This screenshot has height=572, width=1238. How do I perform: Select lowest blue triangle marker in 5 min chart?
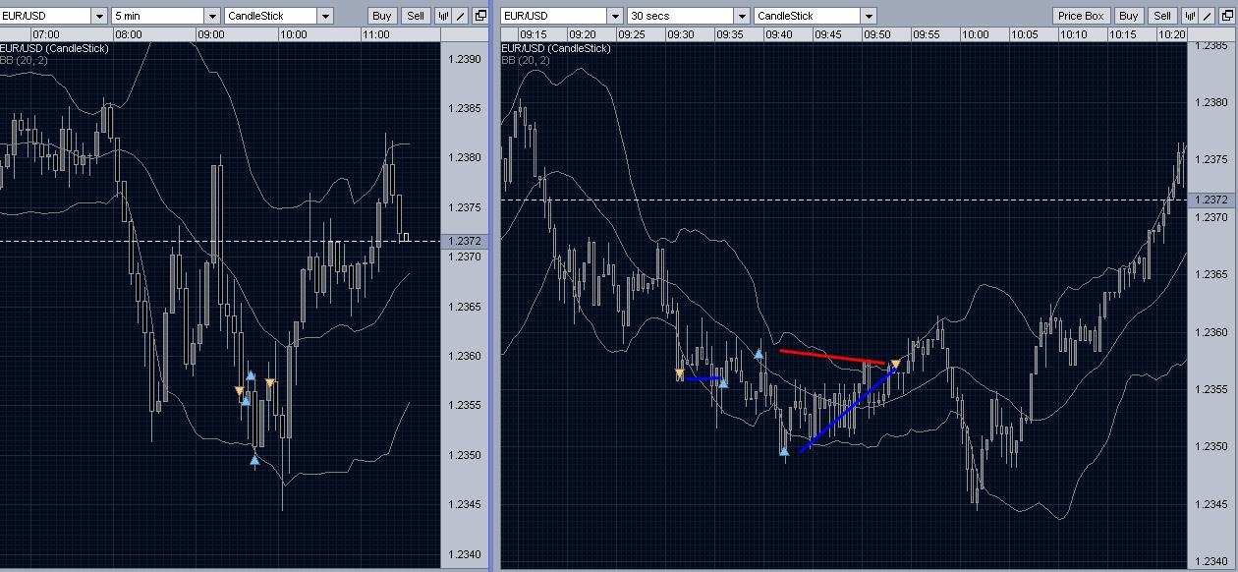pyautogui.click(x=254, y=459)
